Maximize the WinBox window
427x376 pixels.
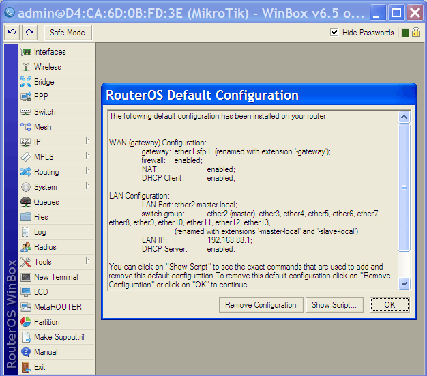click(x=396, y=13)
